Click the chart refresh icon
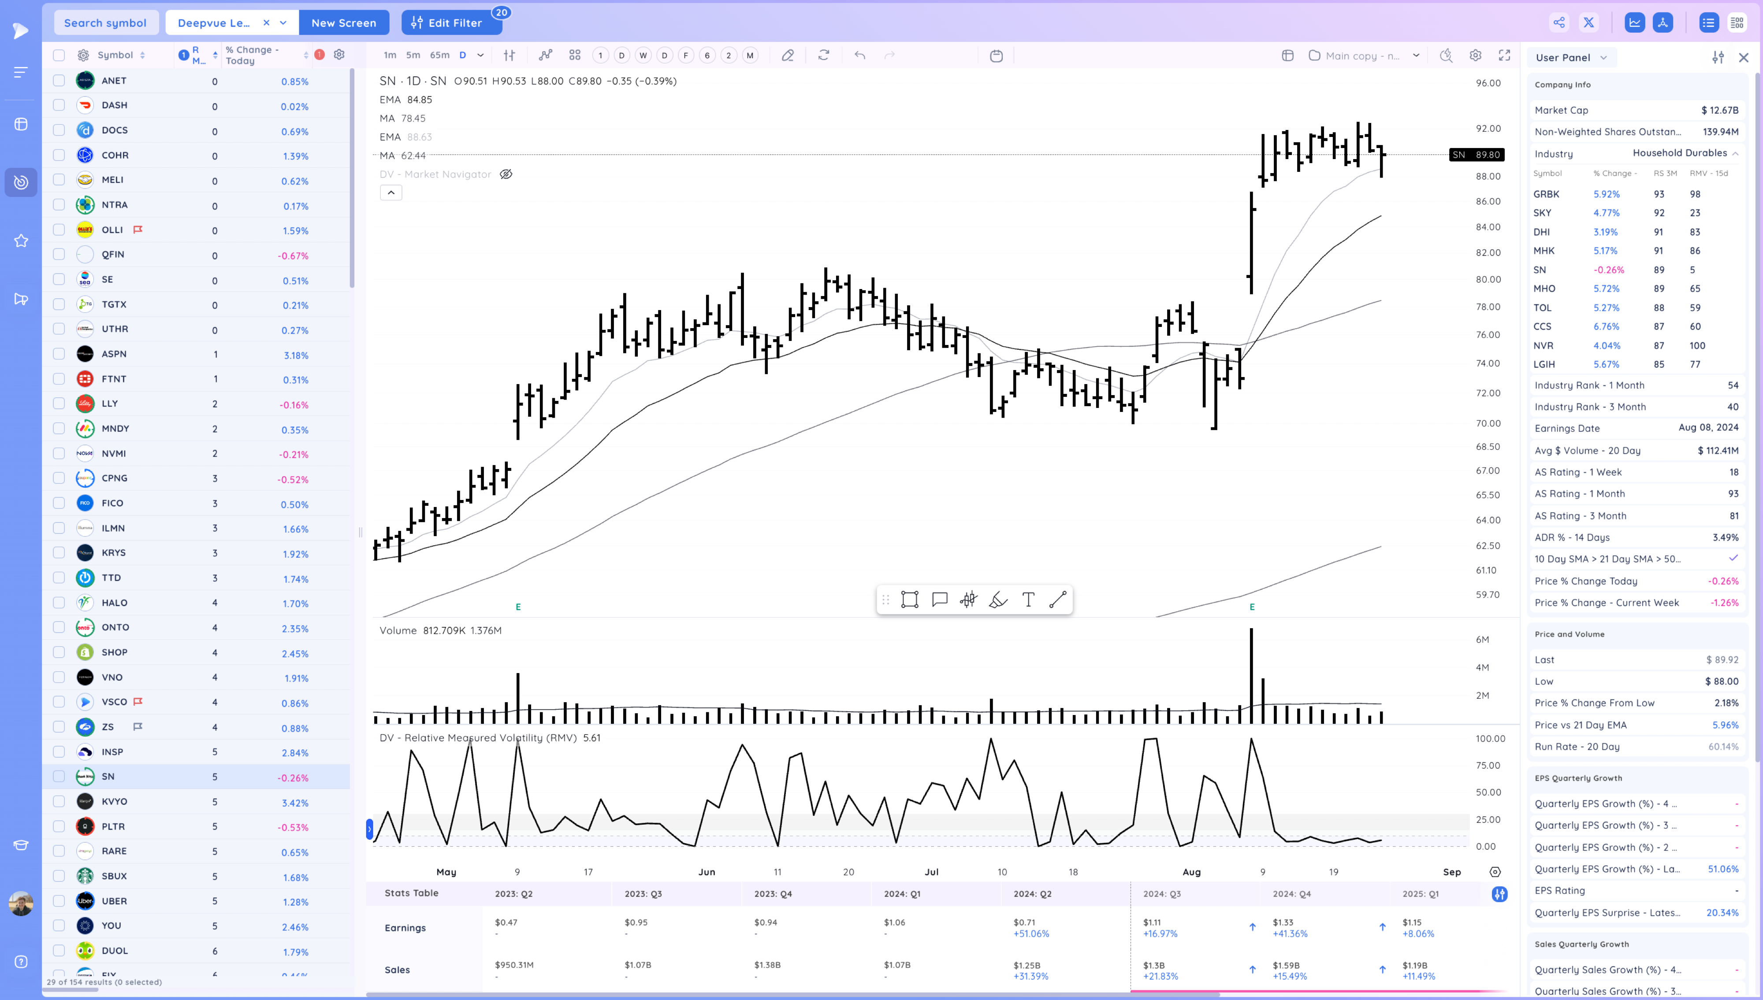The width and height of the screenshot is (1763, 1000). click(823, 55)
